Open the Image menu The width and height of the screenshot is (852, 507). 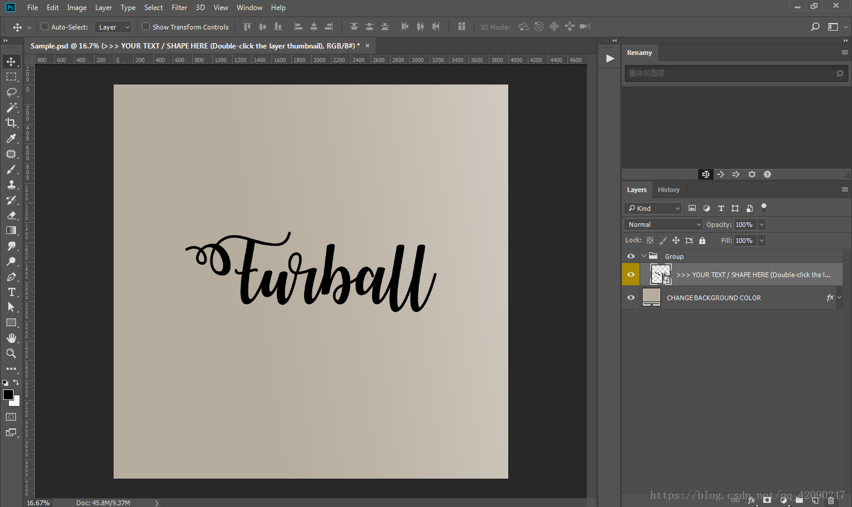76,8
